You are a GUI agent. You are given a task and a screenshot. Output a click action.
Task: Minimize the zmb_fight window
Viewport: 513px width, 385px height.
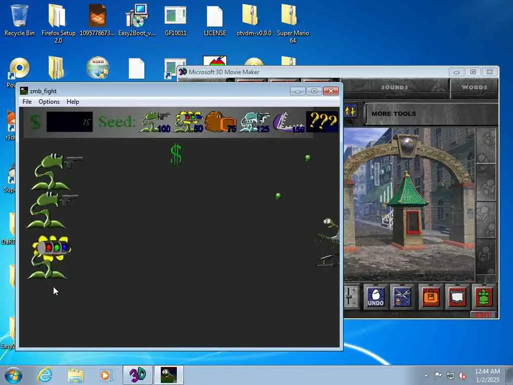298,91
